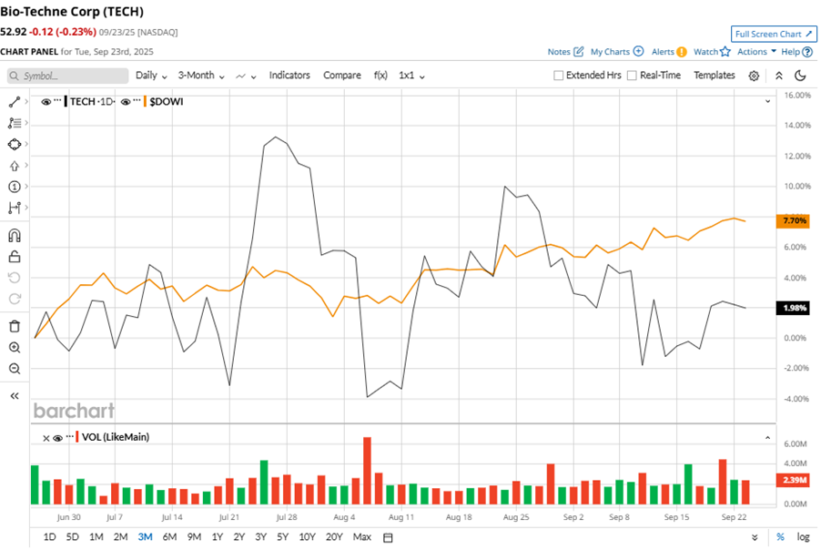This screenshot has height=550, width=821.
Task: Open the Compare menu
Action: (342, 76)
